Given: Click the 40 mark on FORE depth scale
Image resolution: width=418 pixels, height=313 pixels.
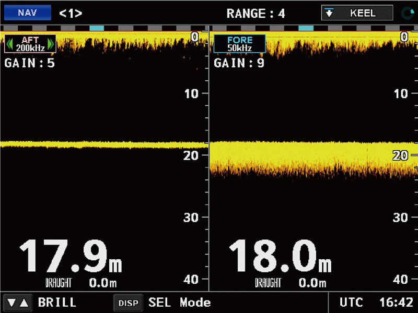Looking at the screenshot, I should point(400,280).
